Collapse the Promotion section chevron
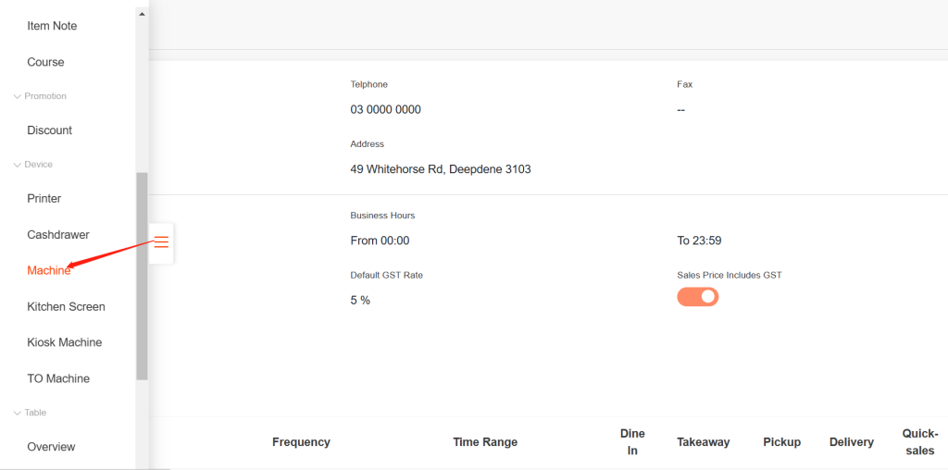 [x=17, y=96]
